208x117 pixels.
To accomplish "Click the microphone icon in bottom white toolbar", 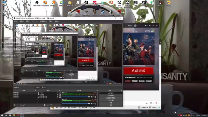I will (61, 107).
